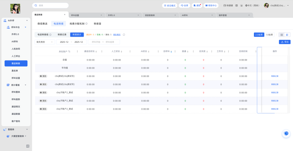This screenshot has width=293, height=151.
Task: Expand the 统计看板 sidebar section
Action: pyautogui.click(x=26, y=85)
